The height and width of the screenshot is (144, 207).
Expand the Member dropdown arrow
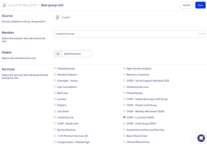tap(203, 34)
